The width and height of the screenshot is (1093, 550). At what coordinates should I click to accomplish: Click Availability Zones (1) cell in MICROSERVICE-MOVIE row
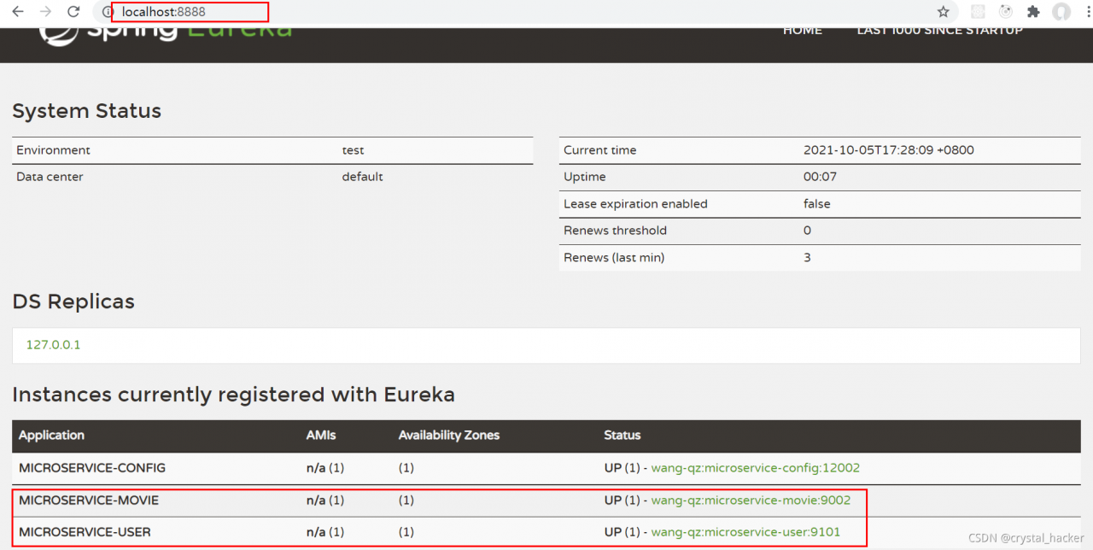tap(406, 500)
